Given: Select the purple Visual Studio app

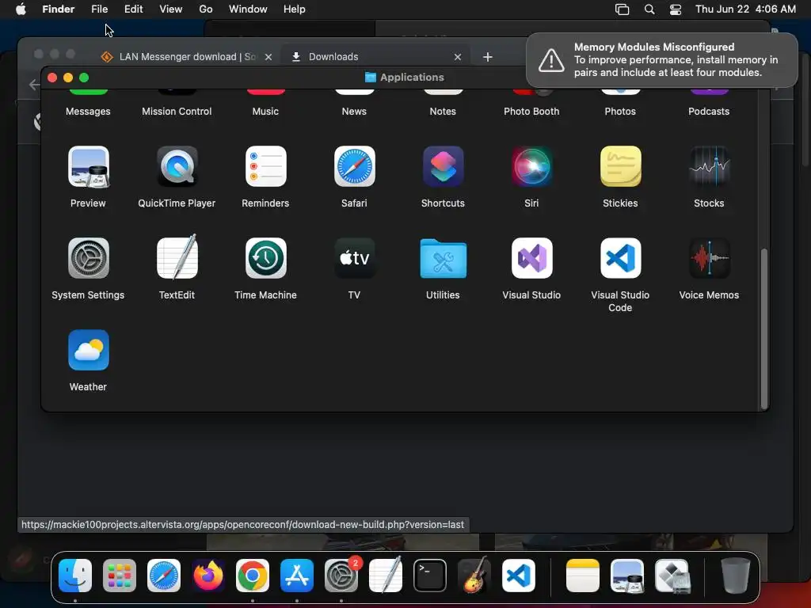Looking at the screenshot, I should click(x=531, y=258).
